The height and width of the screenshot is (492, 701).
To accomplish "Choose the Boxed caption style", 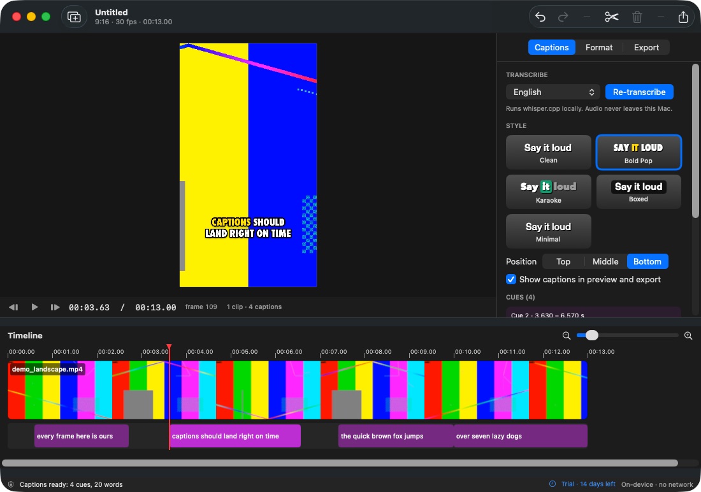I will (639, 192).
